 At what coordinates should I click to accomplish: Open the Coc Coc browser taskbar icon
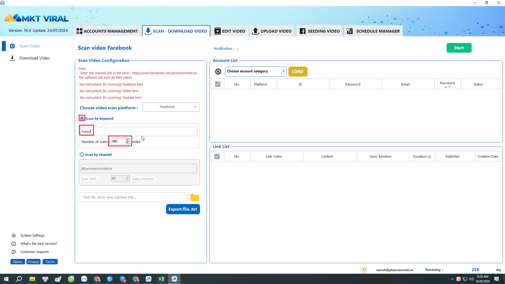pos(71,279)
